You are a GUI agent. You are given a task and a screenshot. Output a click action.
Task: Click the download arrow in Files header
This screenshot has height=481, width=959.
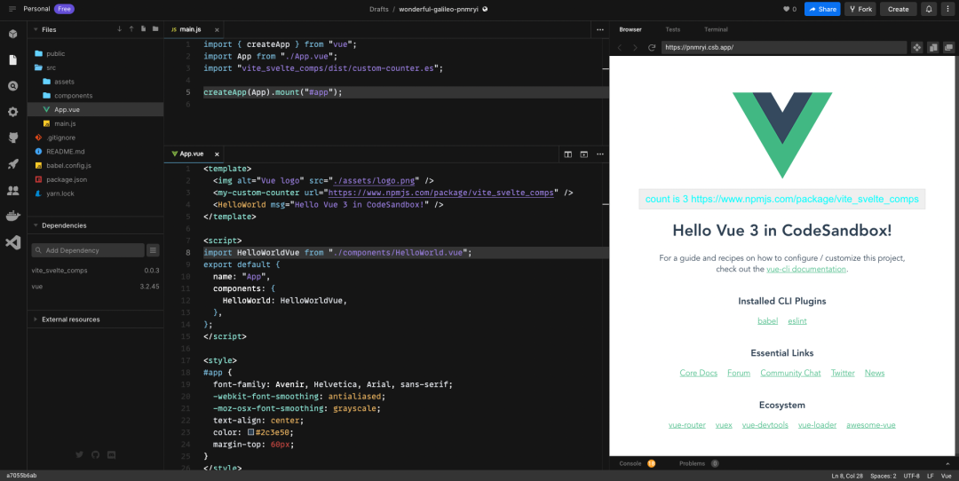click(x=119, y=28)
